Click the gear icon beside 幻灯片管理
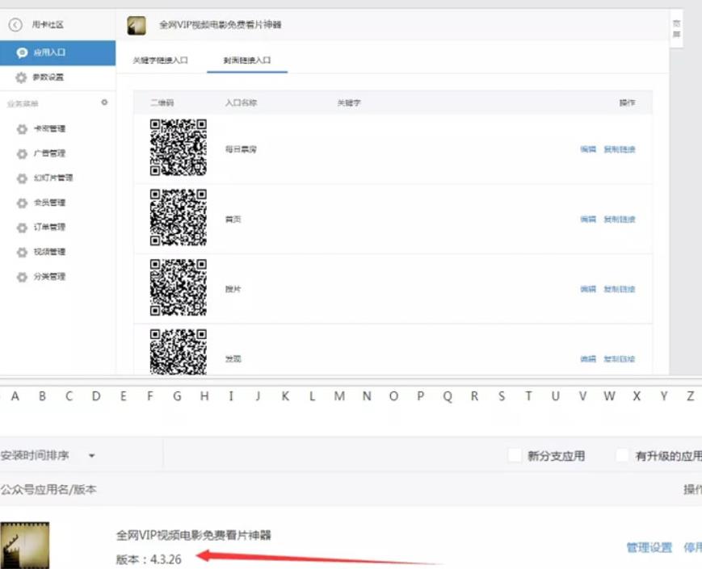The height and width of the screenshot is (569, 702). [22, 178]
